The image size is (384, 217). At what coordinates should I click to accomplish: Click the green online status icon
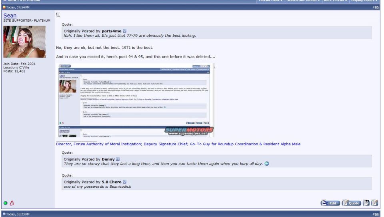(5, 203)
